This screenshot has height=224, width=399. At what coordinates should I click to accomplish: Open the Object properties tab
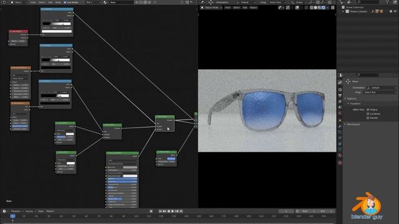coord(340,120)
